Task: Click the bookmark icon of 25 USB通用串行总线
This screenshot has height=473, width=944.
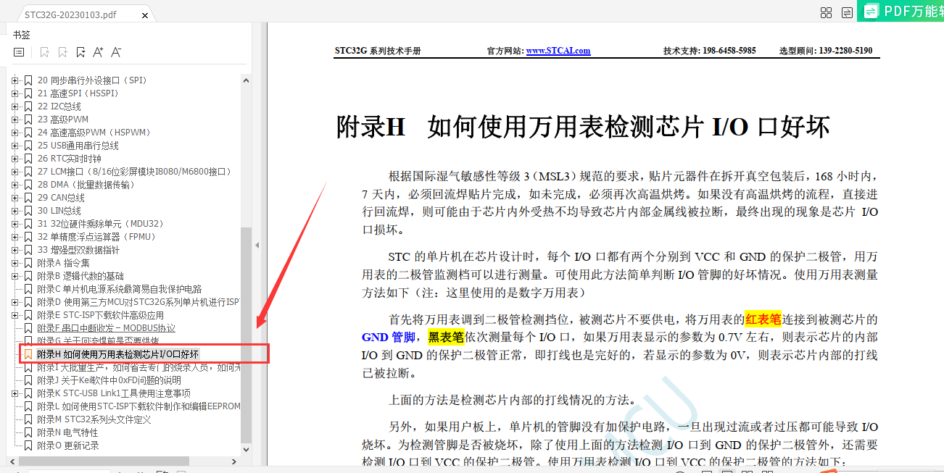Action: click(28, 146)
